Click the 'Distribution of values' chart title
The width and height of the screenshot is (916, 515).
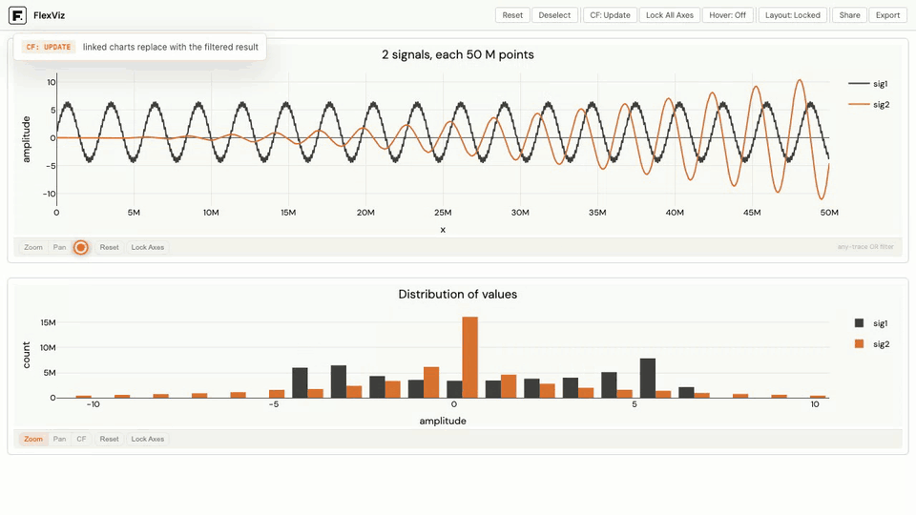(458, 295)
